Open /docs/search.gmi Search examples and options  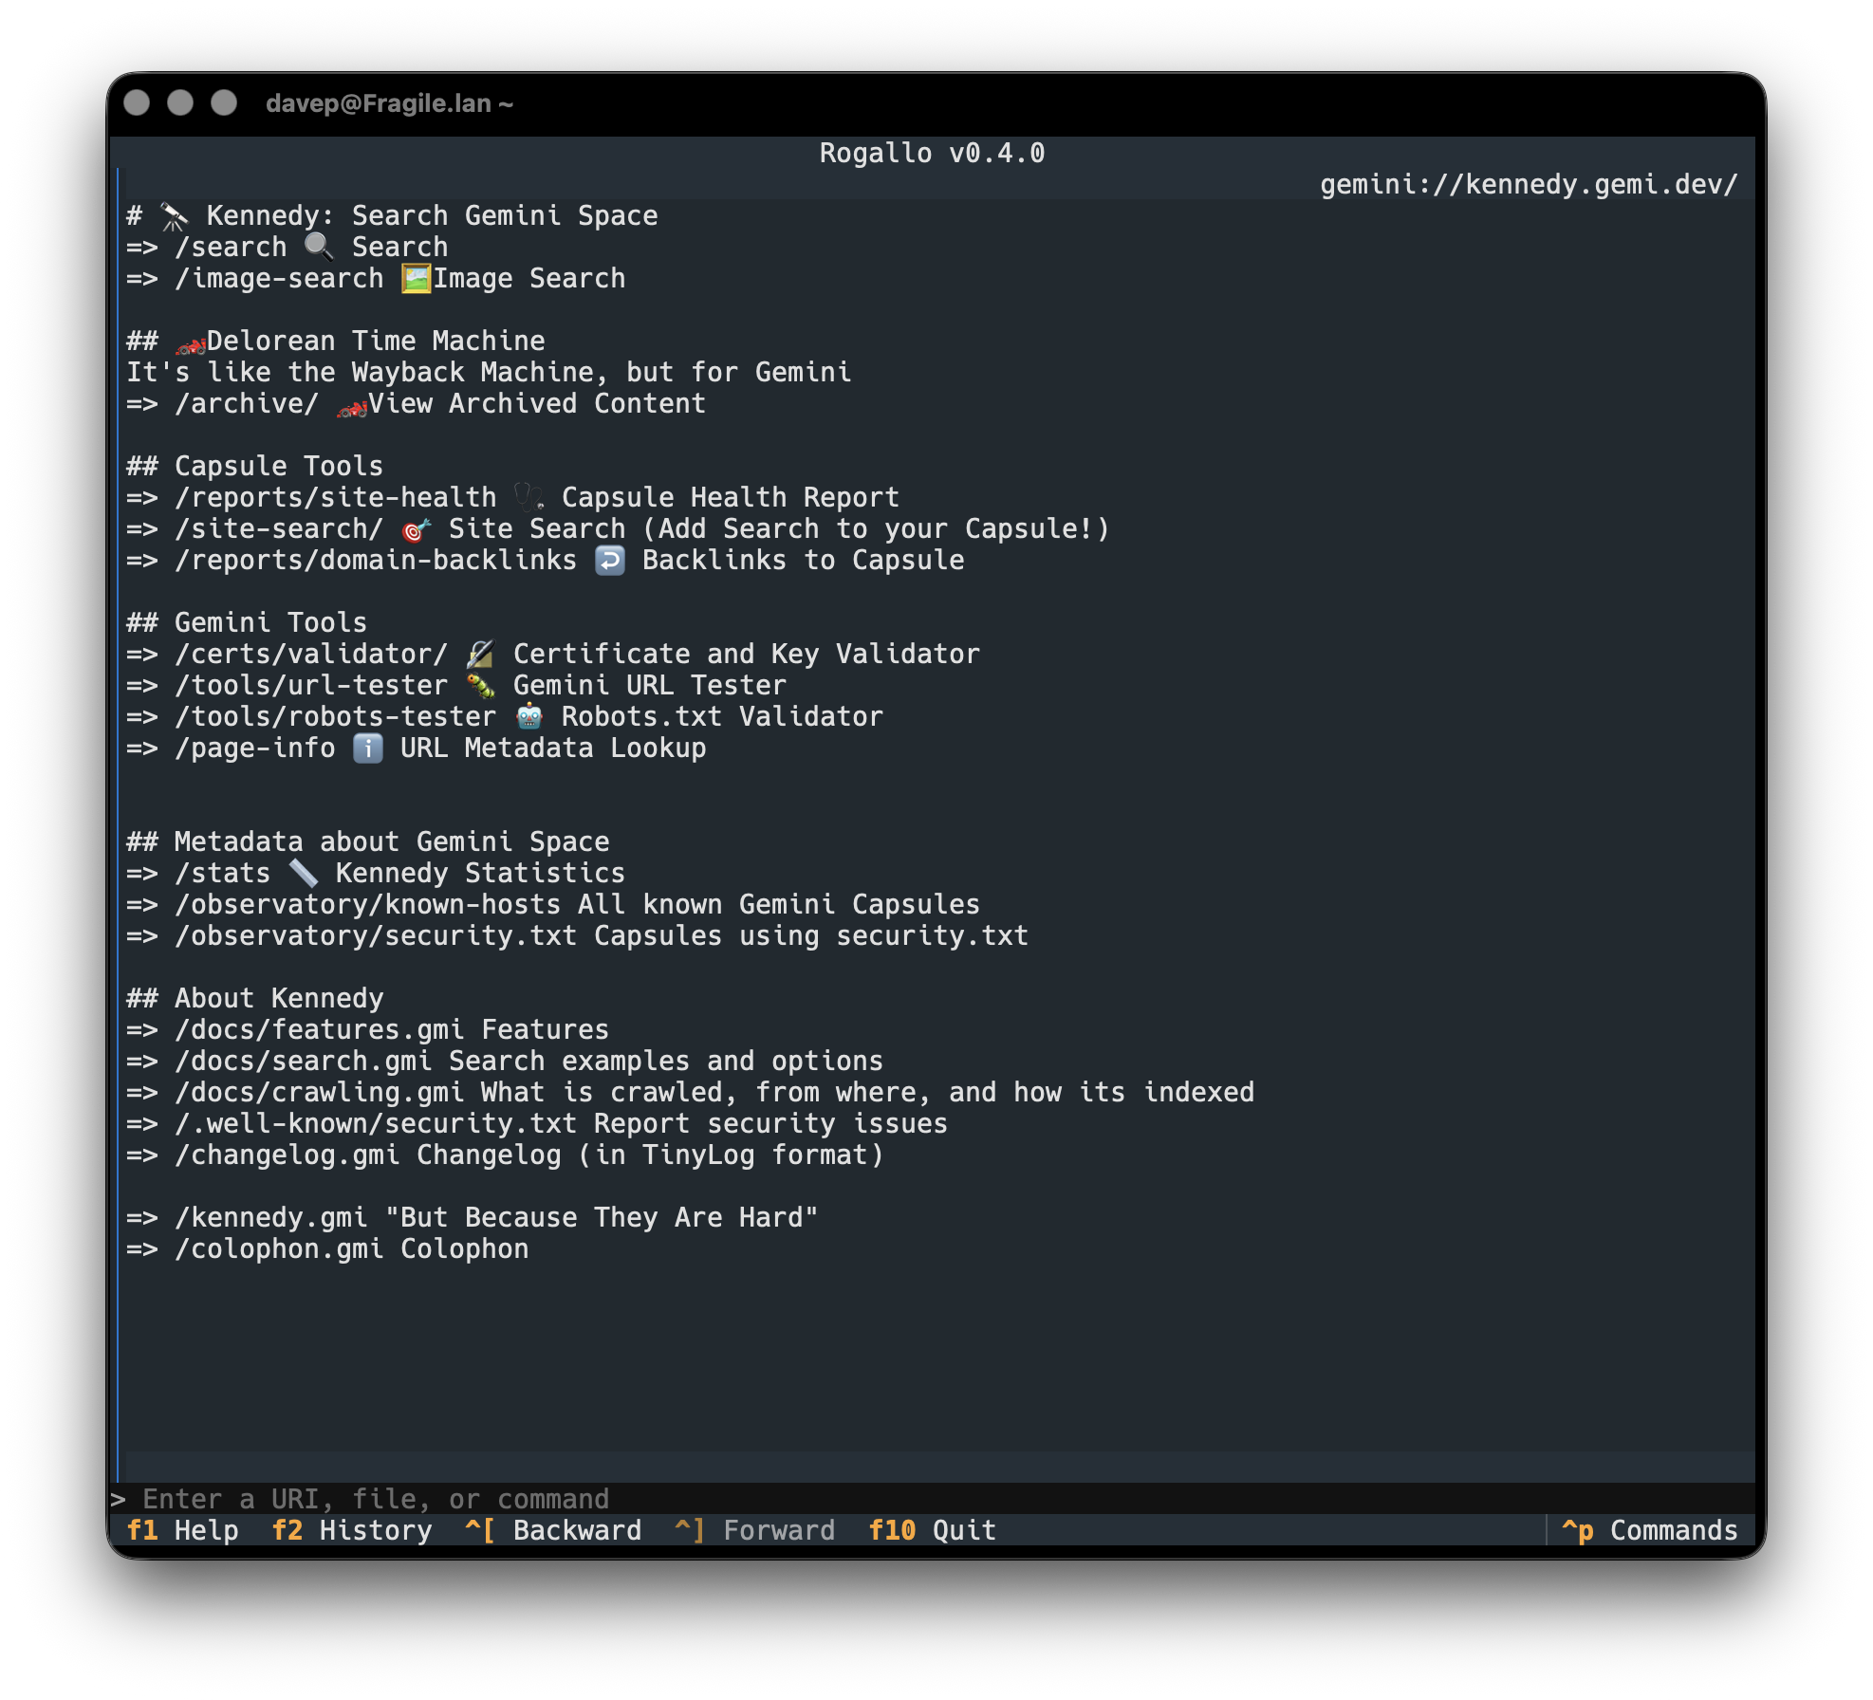click(505, 1062)
